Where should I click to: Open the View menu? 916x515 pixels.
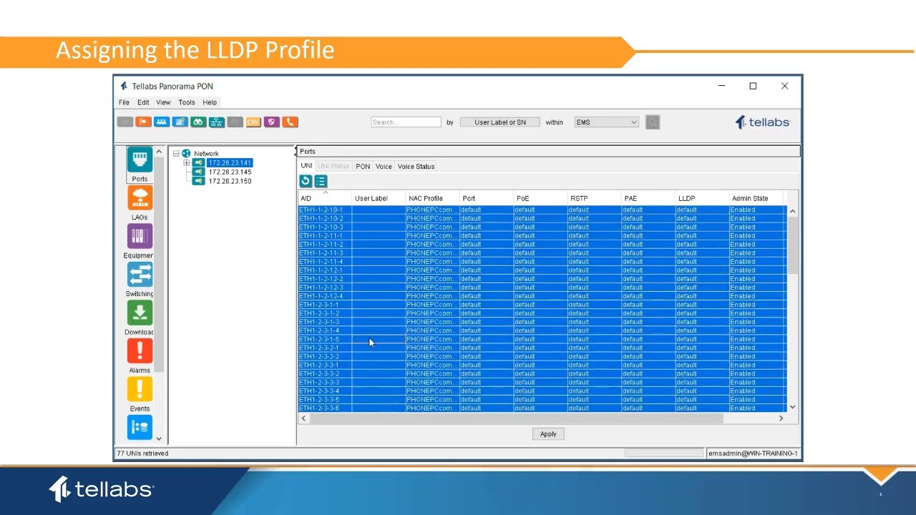163,102
